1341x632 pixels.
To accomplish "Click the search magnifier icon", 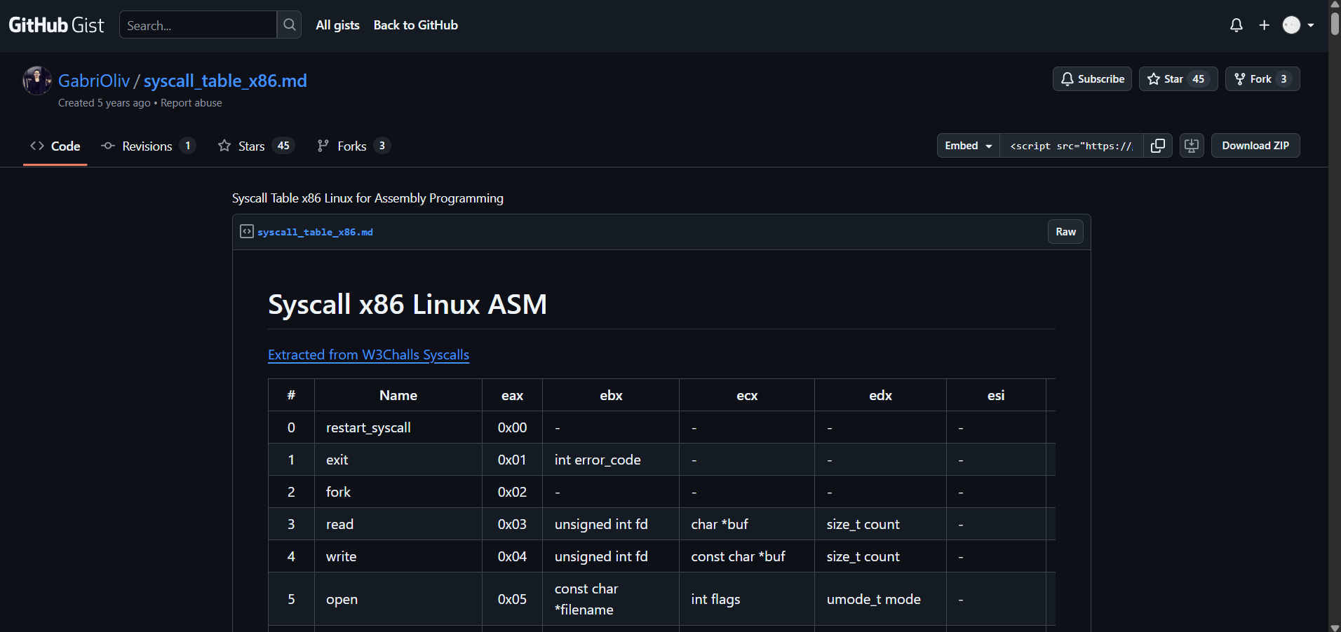I will 289,25.
